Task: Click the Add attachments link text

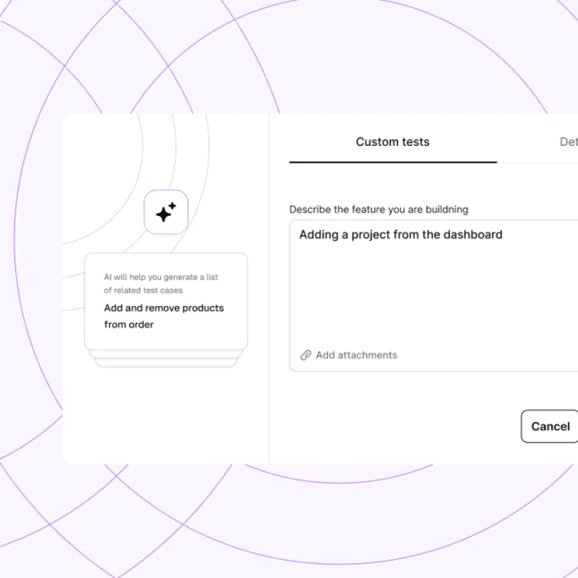Action: (356, 355)
